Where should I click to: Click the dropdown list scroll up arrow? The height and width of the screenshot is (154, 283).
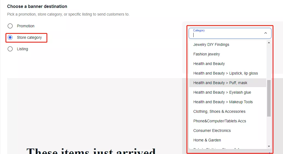coord(269,43)
